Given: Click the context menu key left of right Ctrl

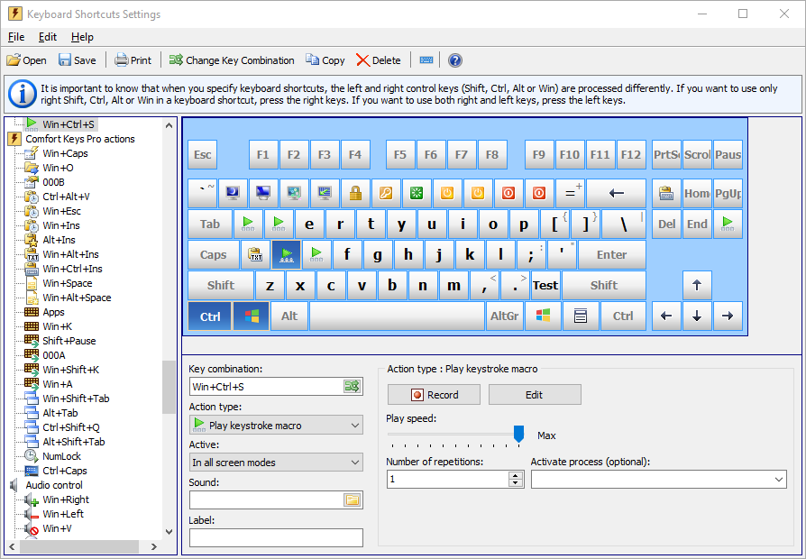Looking at the screenshot, I should tap(581, 316).
